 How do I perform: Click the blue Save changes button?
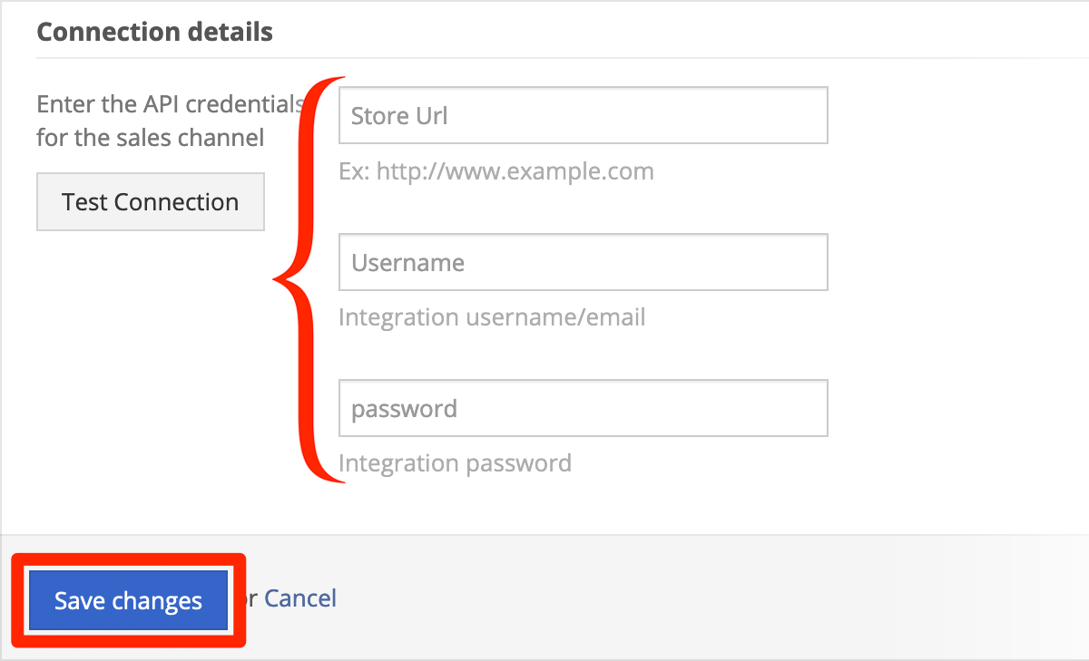(128, 600)
